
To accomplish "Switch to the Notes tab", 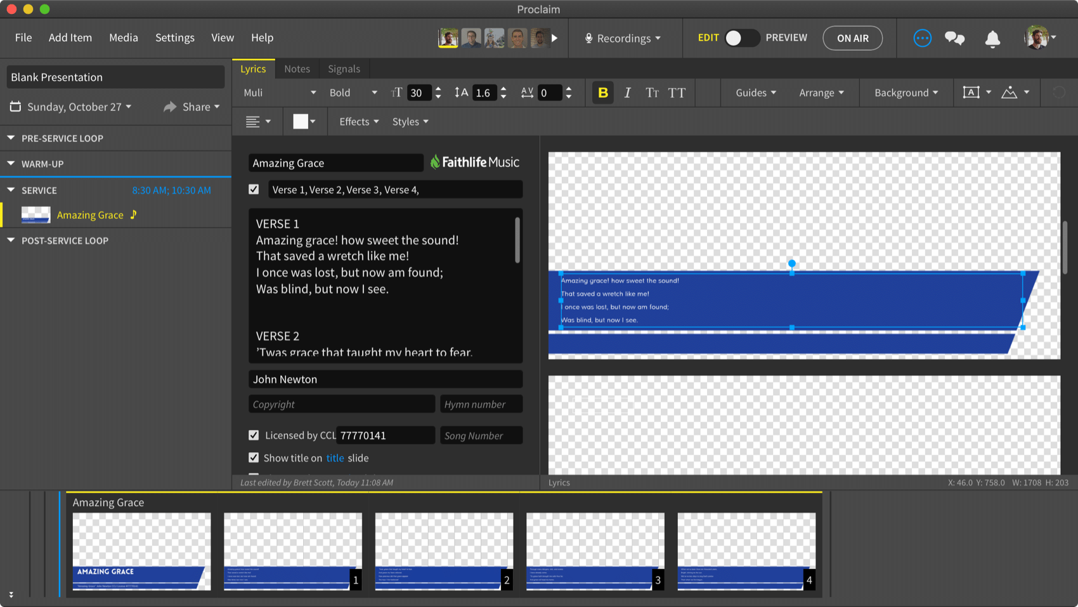I will click(x=297, y=69).
